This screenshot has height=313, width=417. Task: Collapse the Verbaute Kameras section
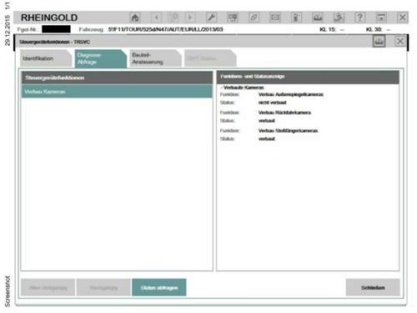pos(222,88)
